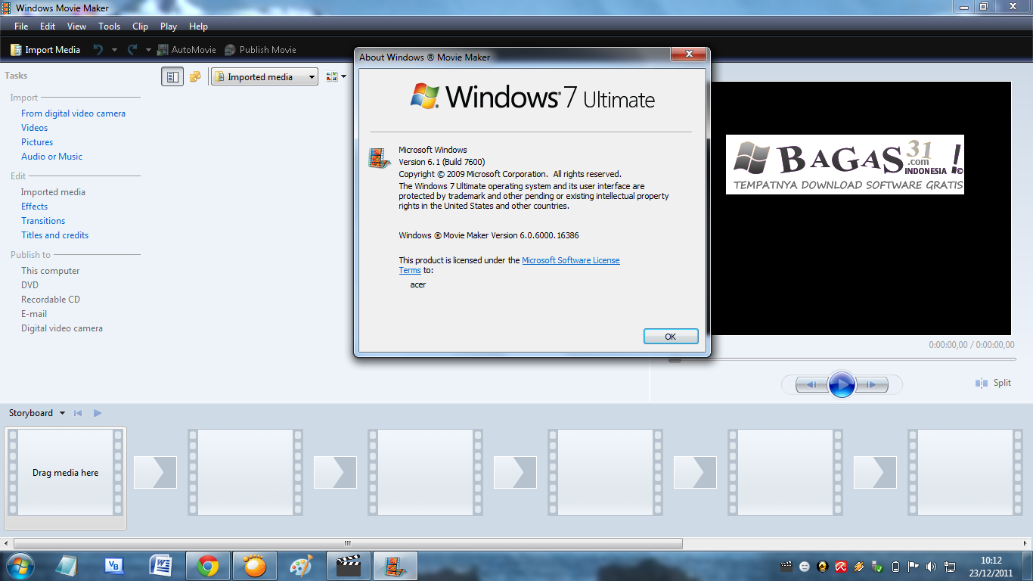
Task: Publish to DVD
Action: [29, 285]
